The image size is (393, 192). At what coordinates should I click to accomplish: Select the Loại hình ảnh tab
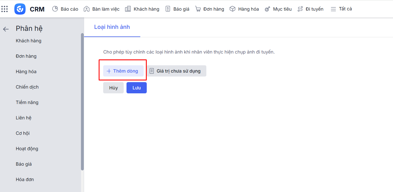coord(112,27)
